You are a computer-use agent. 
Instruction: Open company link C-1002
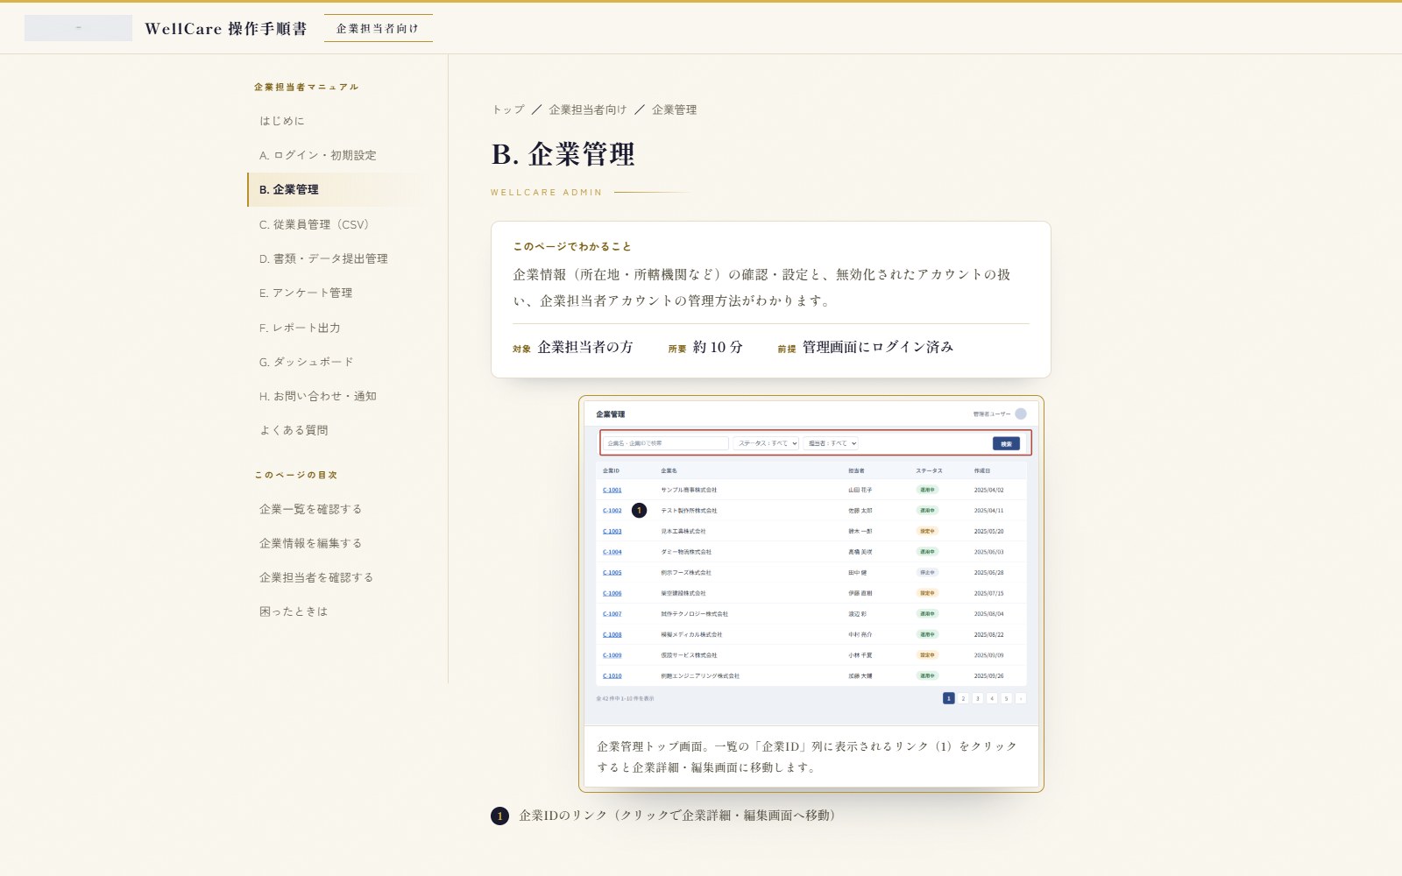(x=612, y=511)
